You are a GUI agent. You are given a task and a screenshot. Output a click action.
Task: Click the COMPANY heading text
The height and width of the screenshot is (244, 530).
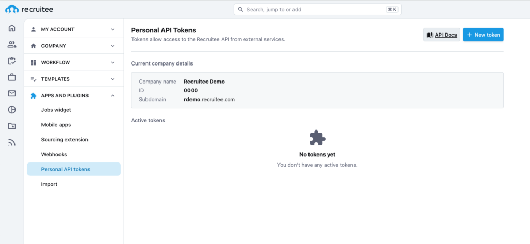point(53,46)
